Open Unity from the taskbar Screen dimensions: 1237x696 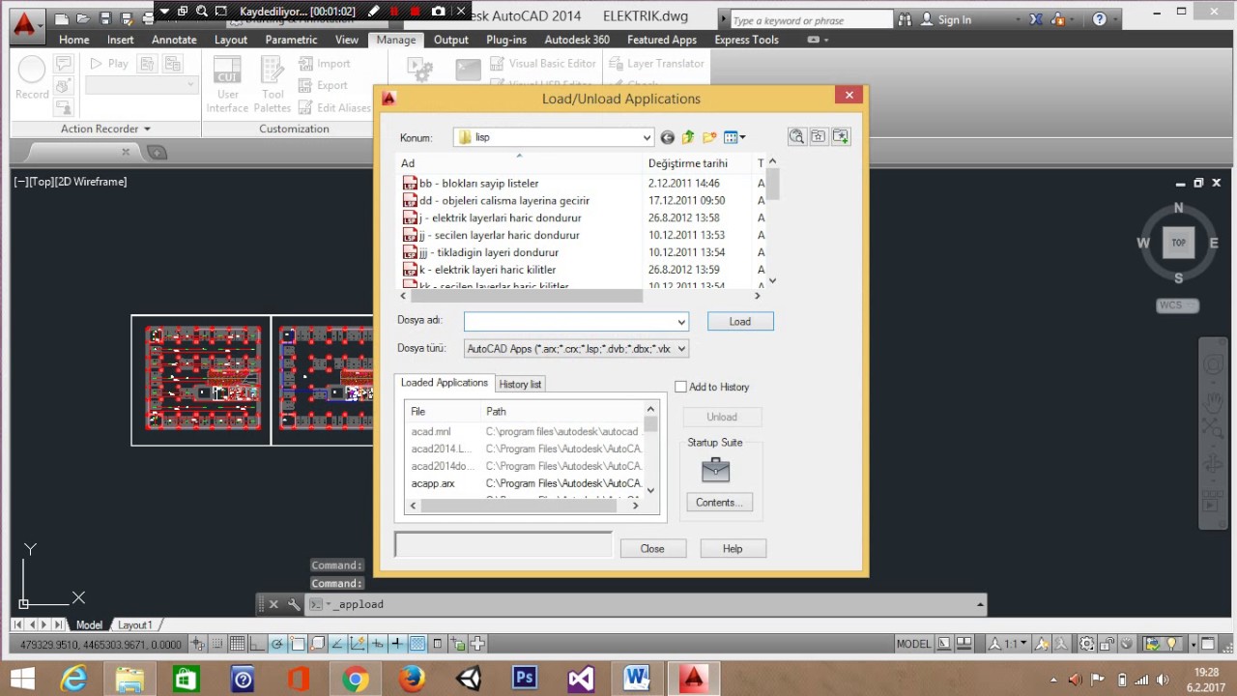pos(469,680)
